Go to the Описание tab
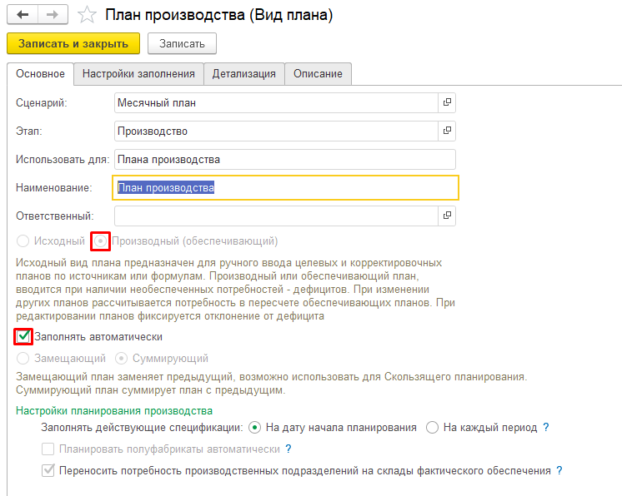Image resolution: width=622 pixels, height=496 pixels. pyautogui.click(x=318, y=73)
